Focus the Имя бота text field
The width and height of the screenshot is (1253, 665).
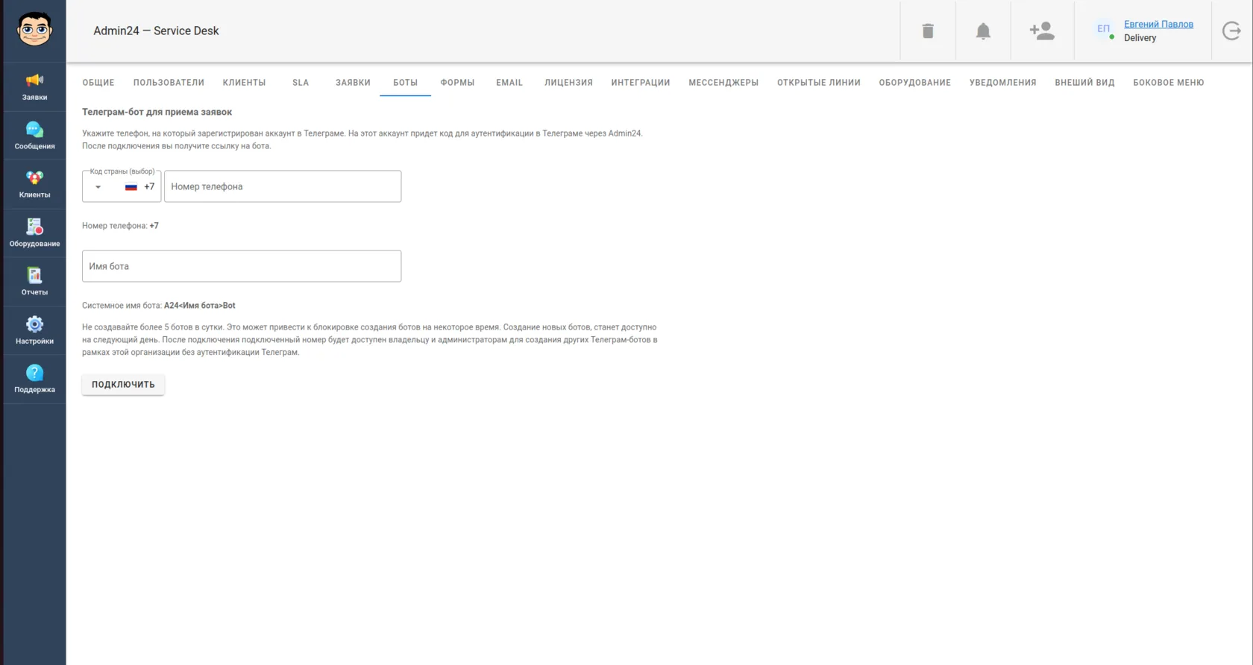(242, 266)
